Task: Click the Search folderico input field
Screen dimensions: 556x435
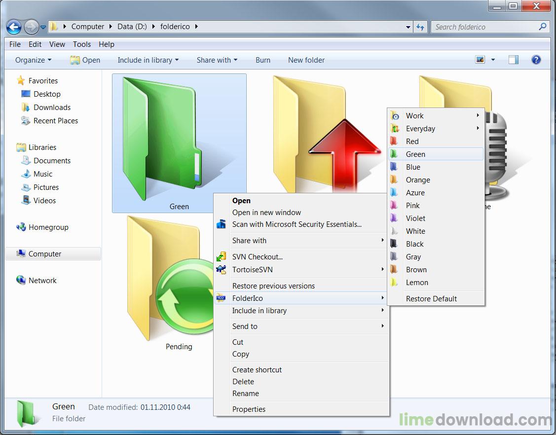Action: tap(485, 27)
